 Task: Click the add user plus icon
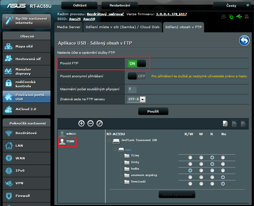pyautogui.click(x=82, y=123)
